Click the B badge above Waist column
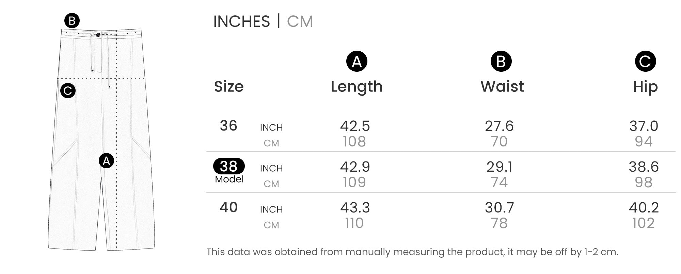Screen dimensions: 681x274 click(x=501, y=62)
